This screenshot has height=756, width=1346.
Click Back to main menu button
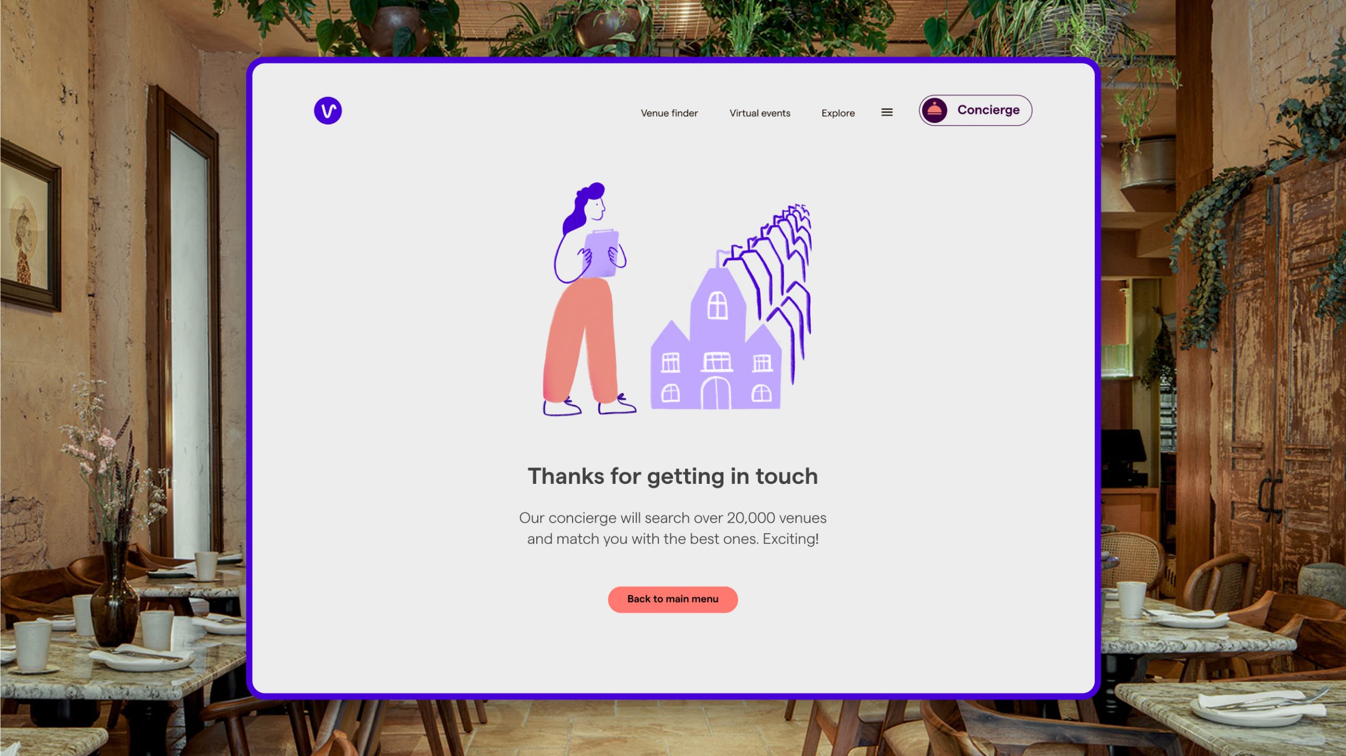coord(672,599)
